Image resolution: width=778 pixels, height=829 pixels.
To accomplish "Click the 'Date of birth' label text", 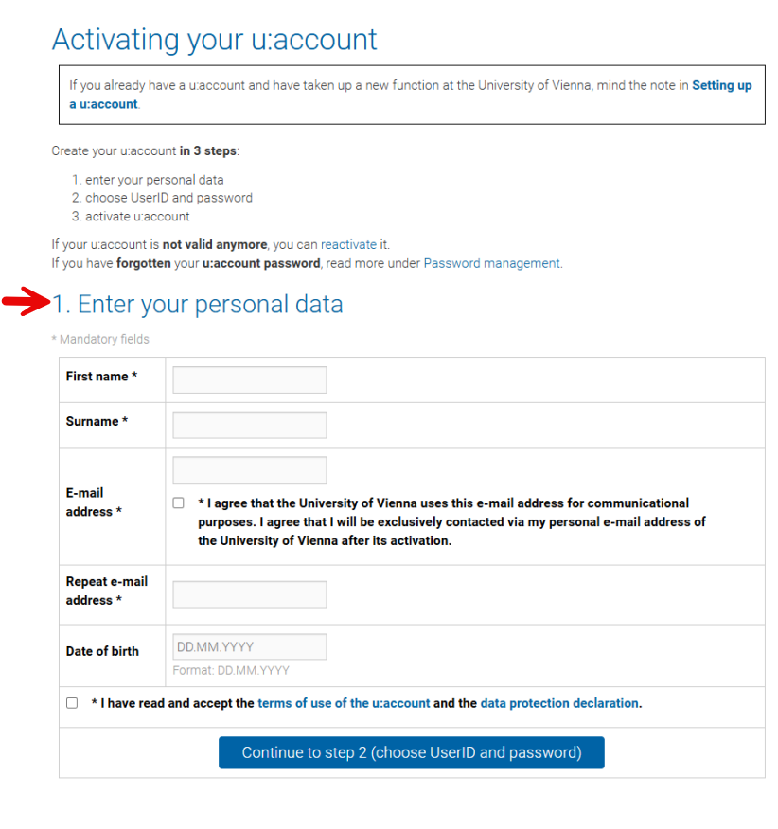I will click(102, 651).
